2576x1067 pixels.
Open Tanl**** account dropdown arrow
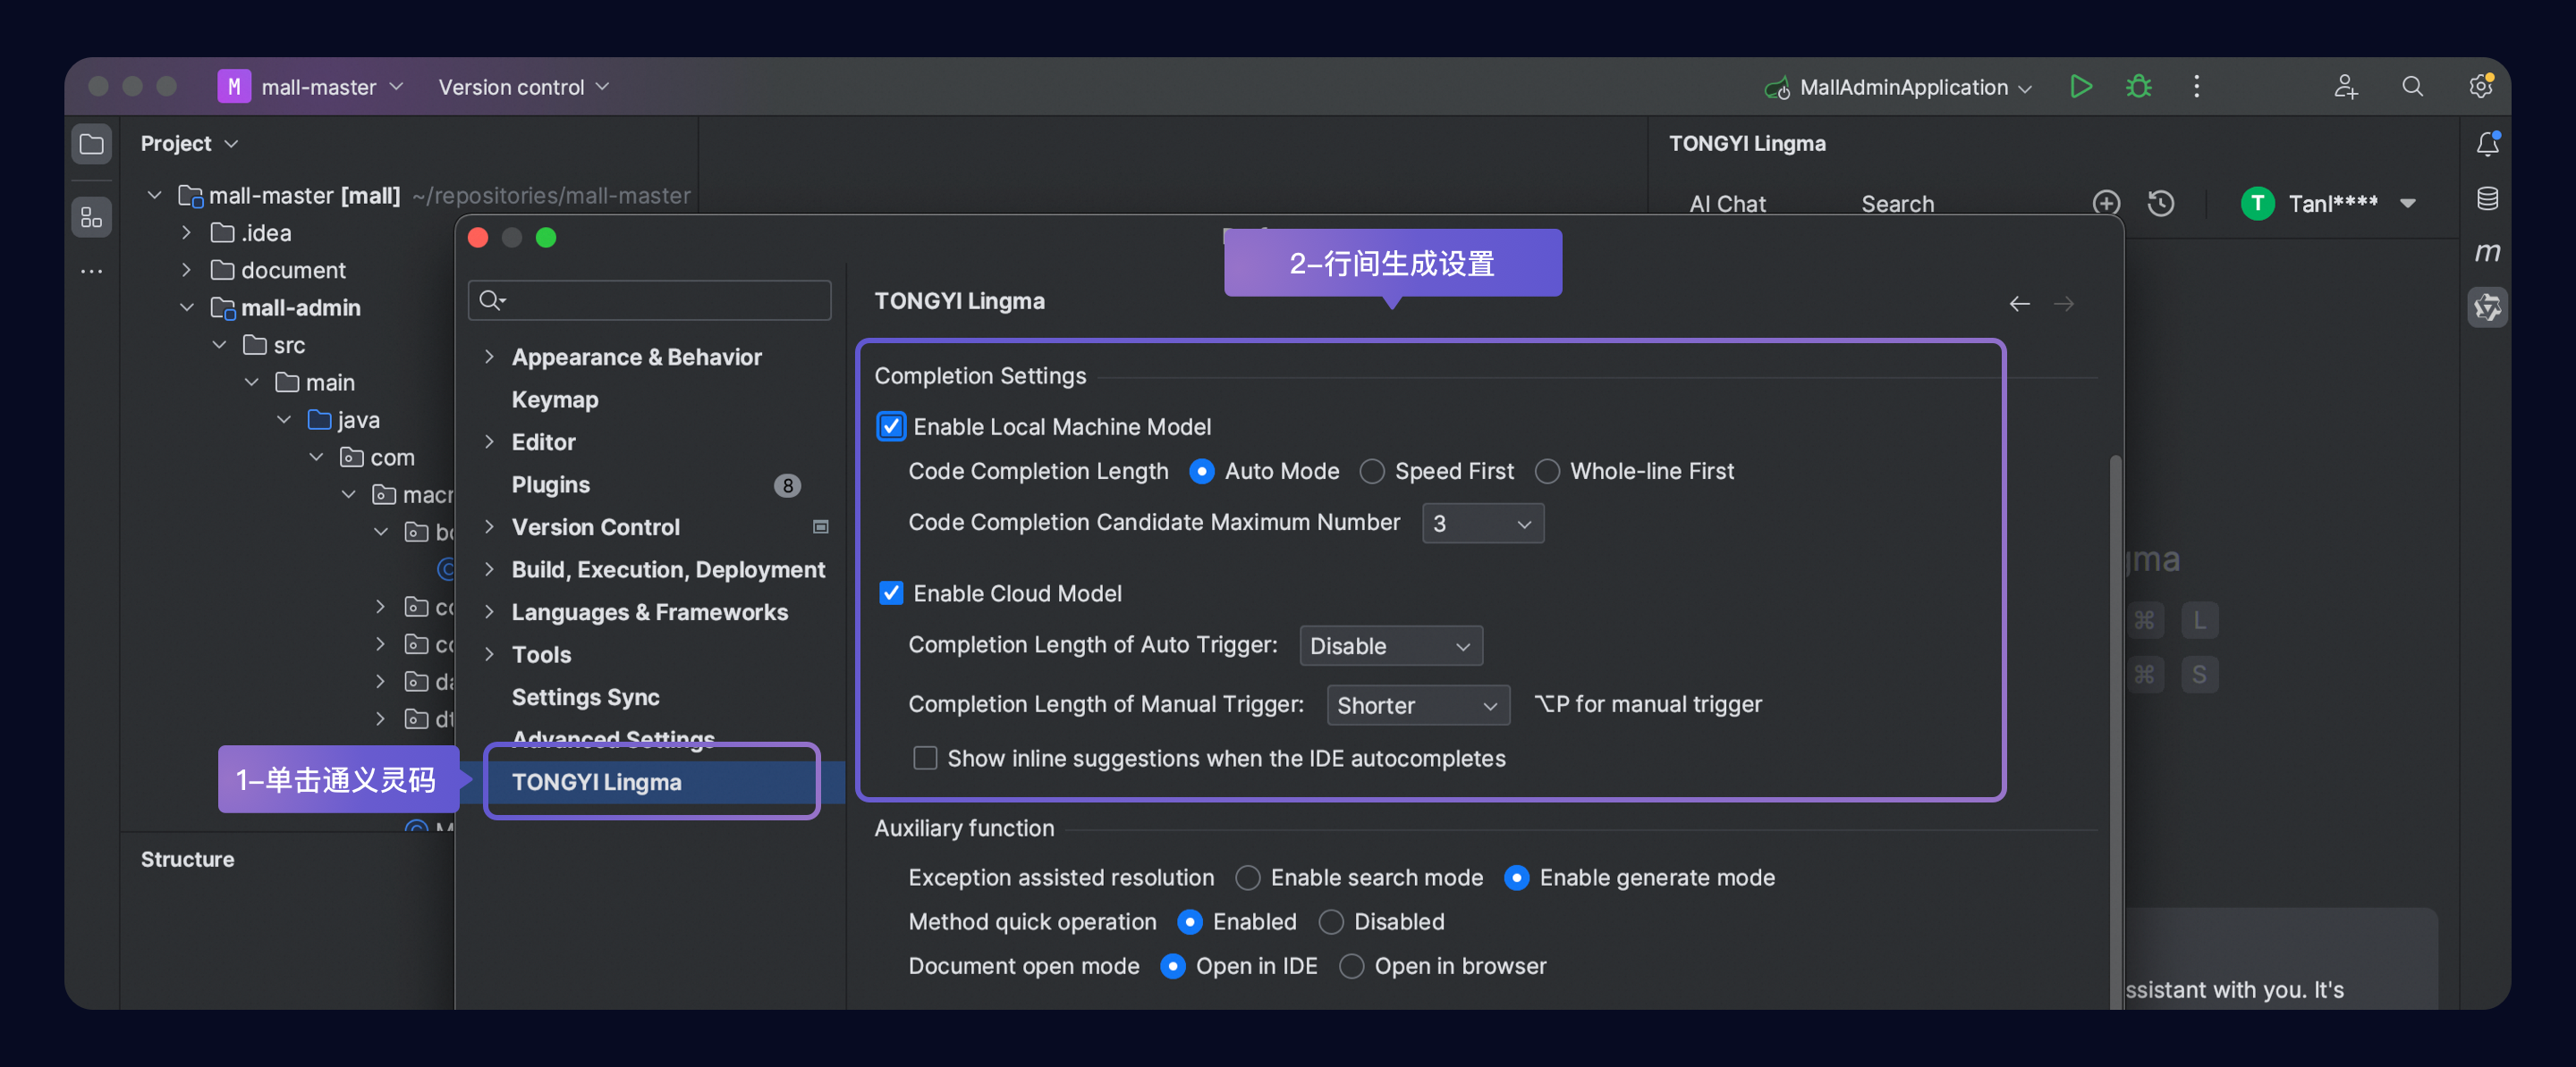point(2408,204)
